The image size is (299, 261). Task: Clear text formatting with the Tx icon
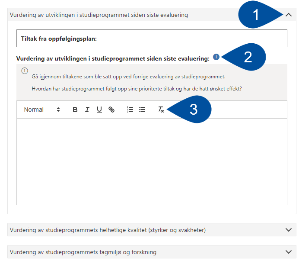[x=160, y=110]
